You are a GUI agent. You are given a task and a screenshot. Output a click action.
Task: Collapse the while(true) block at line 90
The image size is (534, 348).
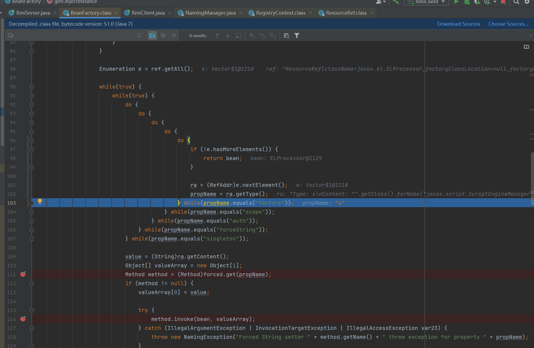(32, 87)
